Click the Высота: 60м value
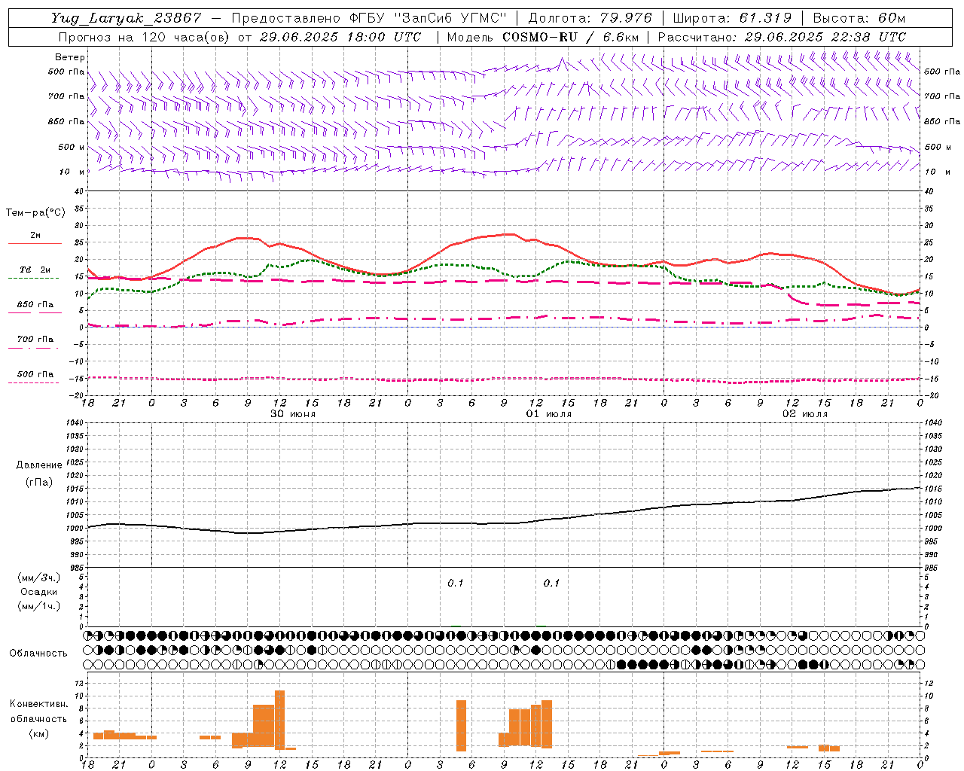Image resolution: width=964 pixels, height=771 pixels. pos(859,18)
